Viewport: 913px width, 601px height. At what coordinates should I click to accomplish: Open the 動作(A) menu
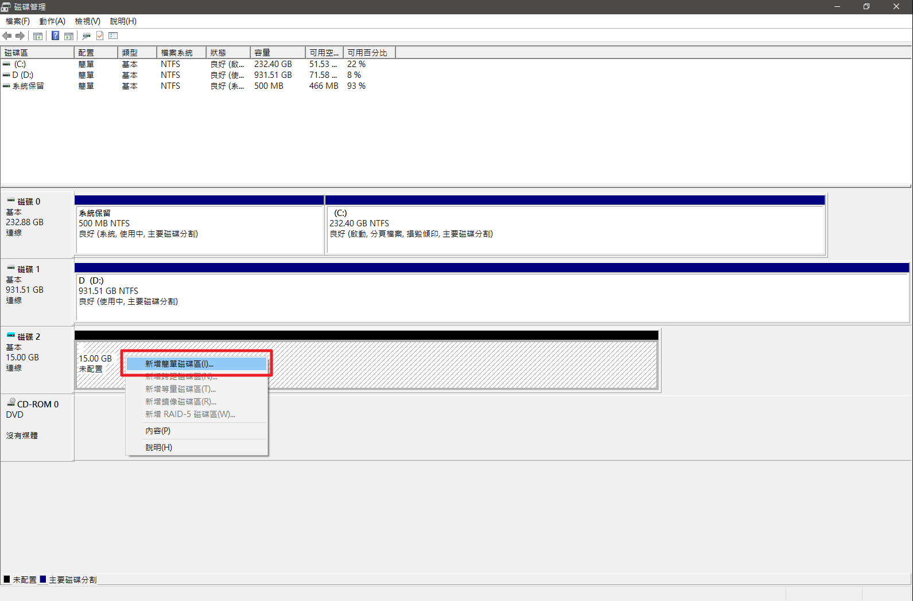pyautogui.click(x=52, y=21)
